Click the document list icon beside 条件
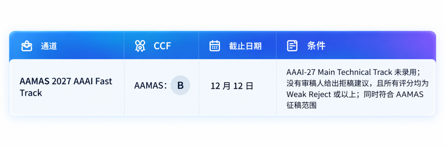This screenshot has height=148, width=445. [292, 46]
